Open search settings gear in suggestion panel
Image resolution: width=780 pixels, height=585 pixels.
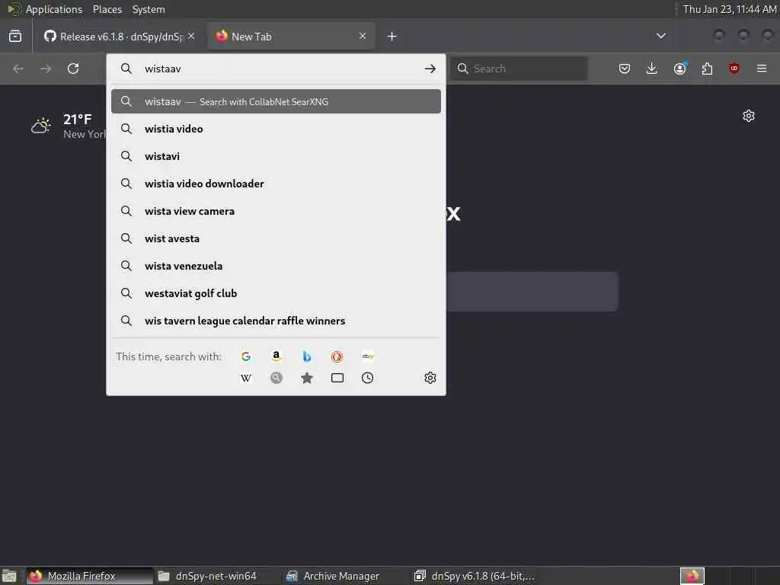pos(430,378)
